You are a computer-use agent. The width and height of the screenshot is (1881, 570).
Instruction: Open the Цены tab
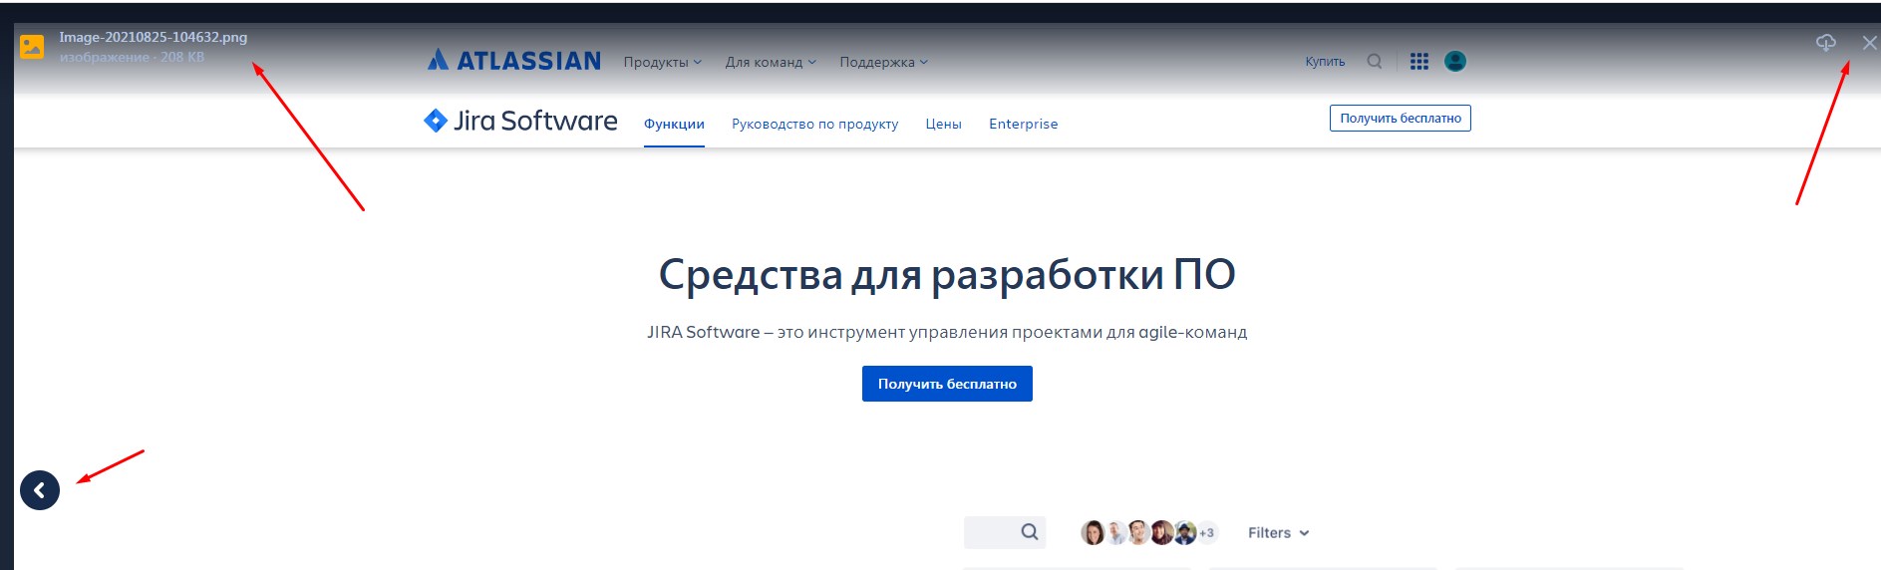[943, 124]
